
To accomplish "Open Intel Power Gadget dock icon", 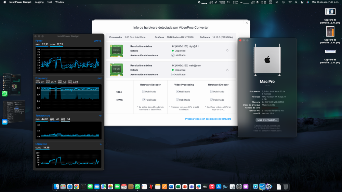I will (262, 187).
